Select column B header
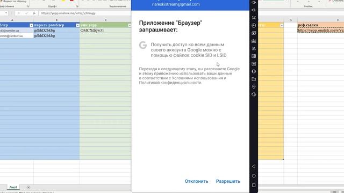This screenshot has height=193, width=344. click(56, 20)
